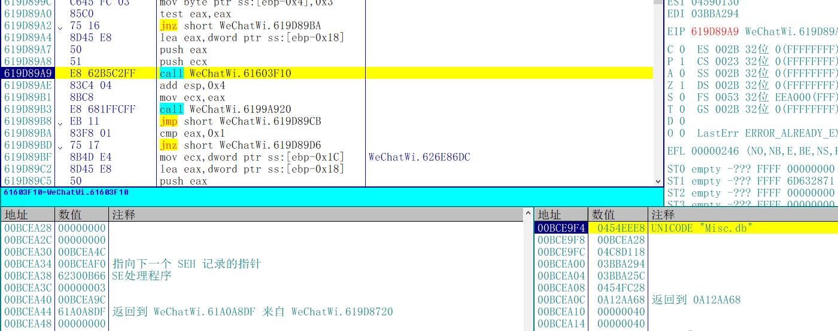Select right stack value 0454FC28
The width and height of the screenshot is (838, 331).
click(x=621, y=287)
